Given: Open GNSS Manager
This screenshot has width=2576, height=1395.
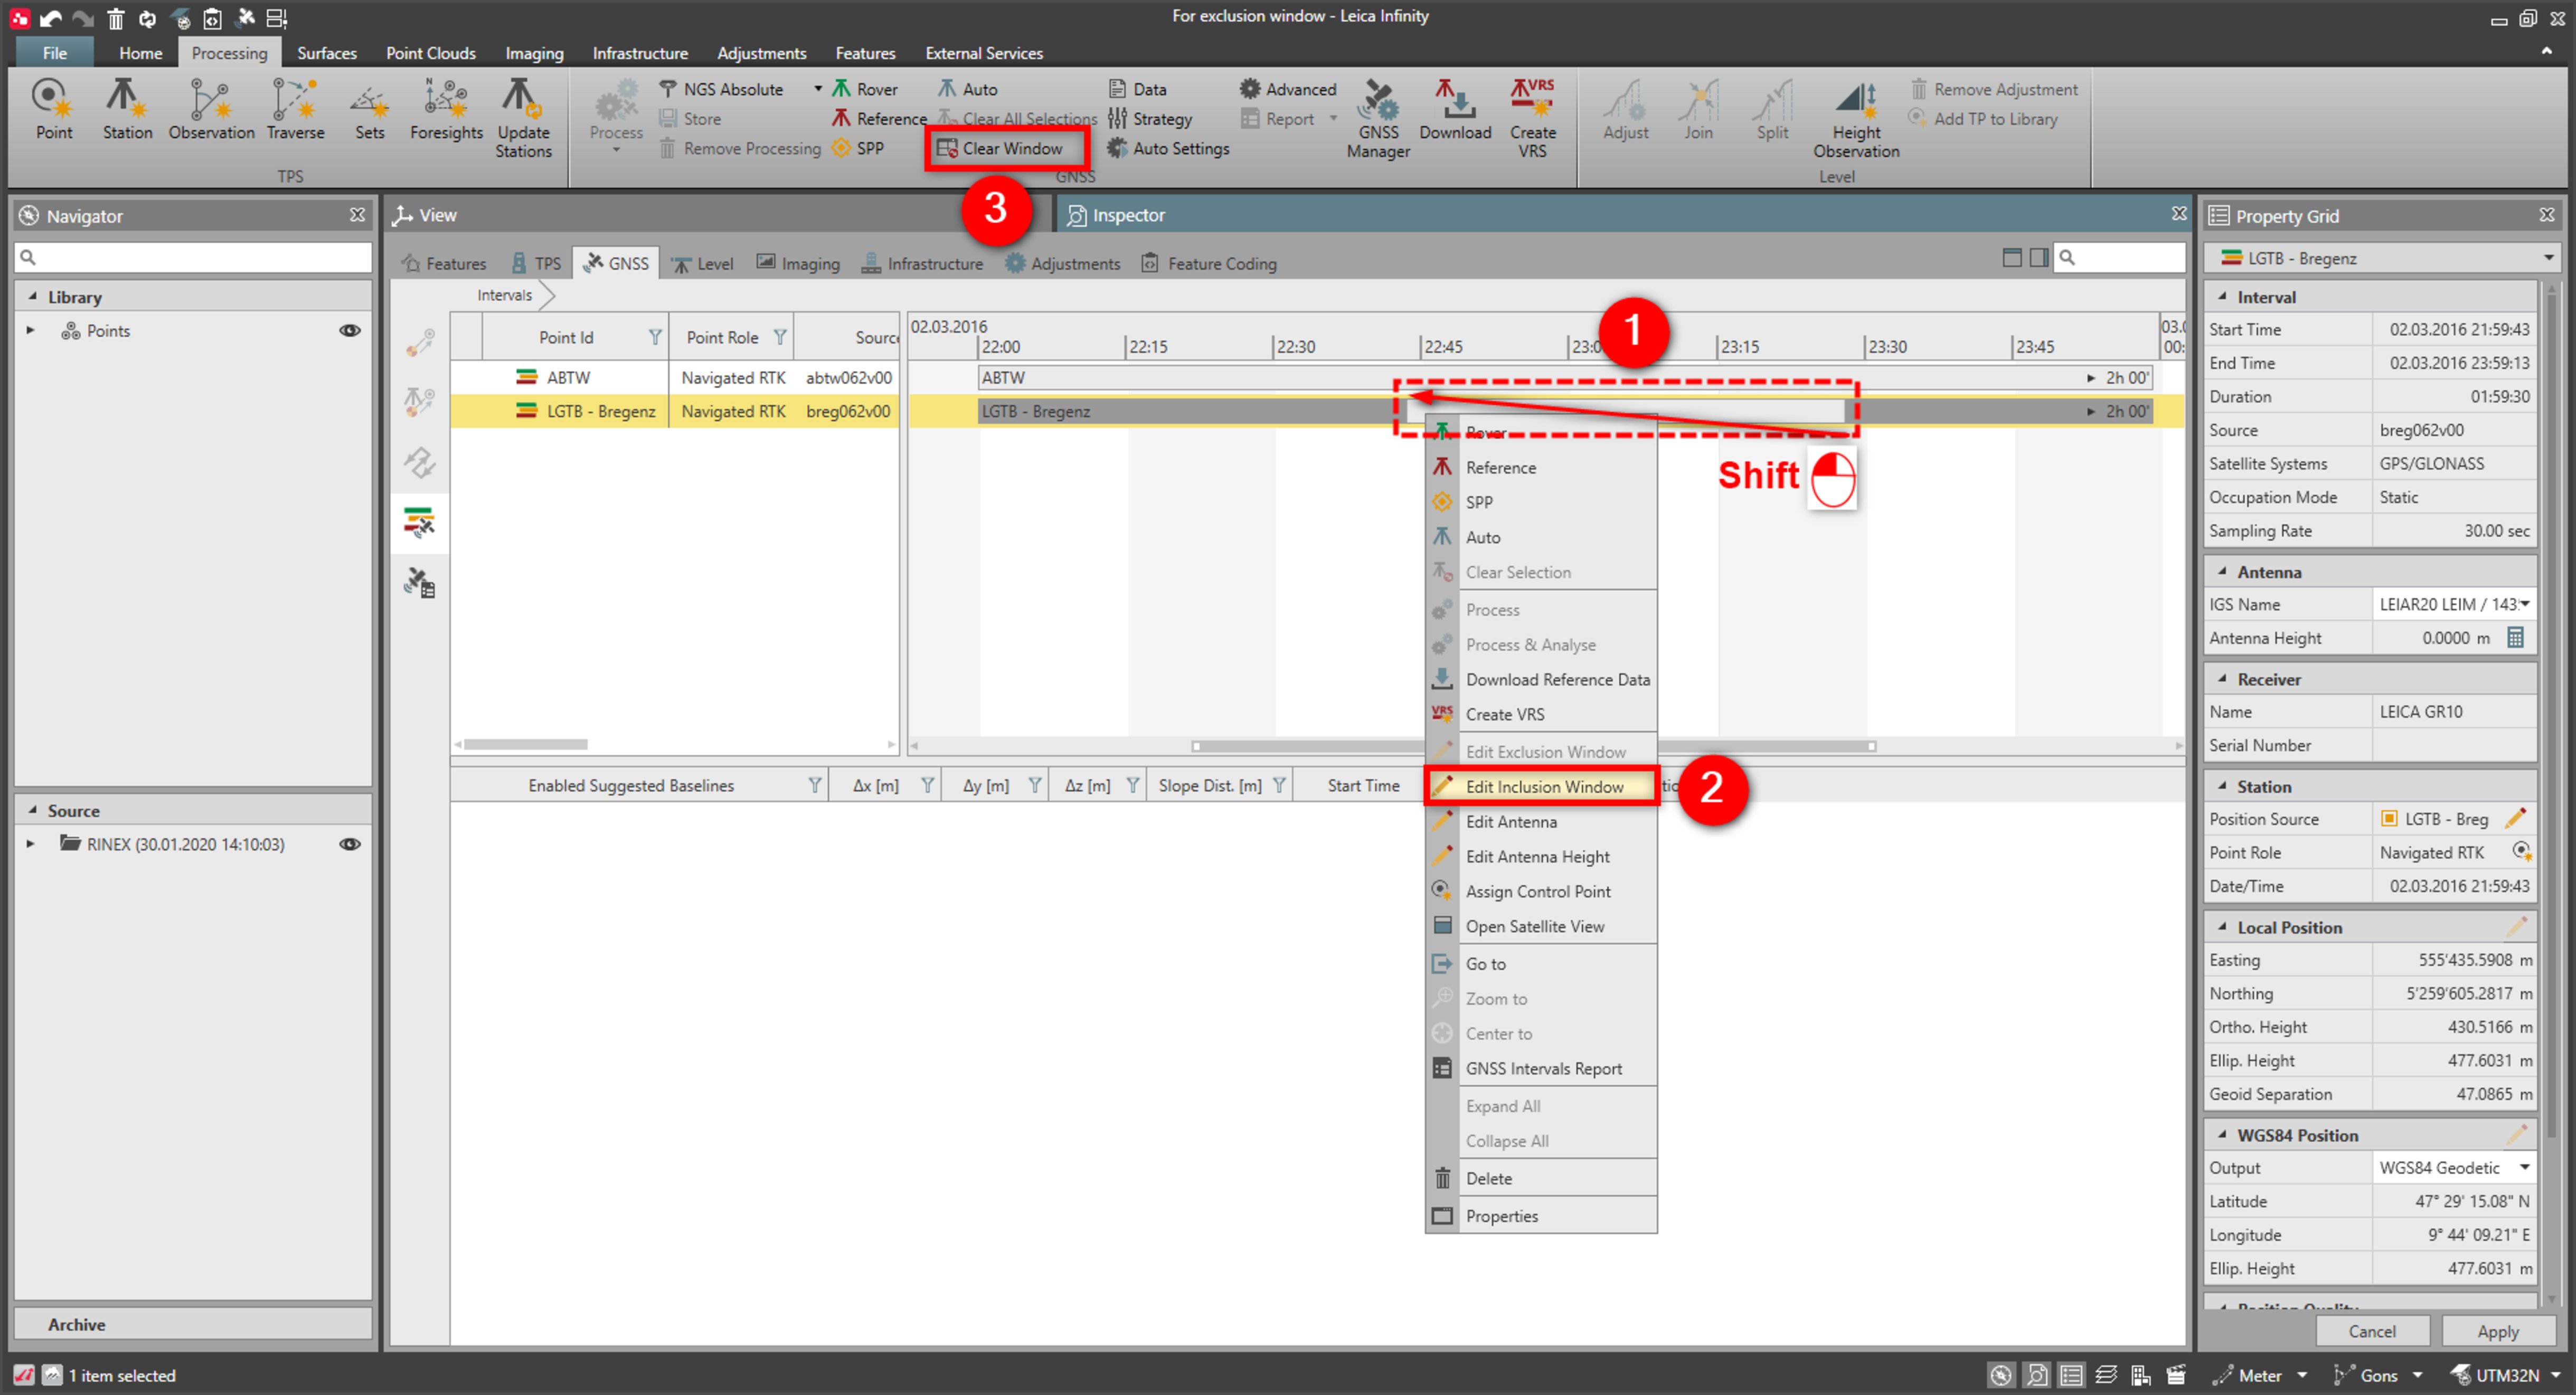Looking at the screenshot, I should (1378, 118).
